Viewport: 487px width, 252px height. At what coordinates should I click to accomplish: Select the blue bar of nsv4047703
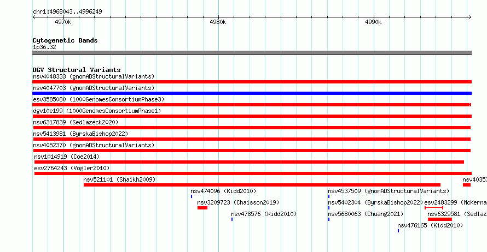[x=252, y=93]
